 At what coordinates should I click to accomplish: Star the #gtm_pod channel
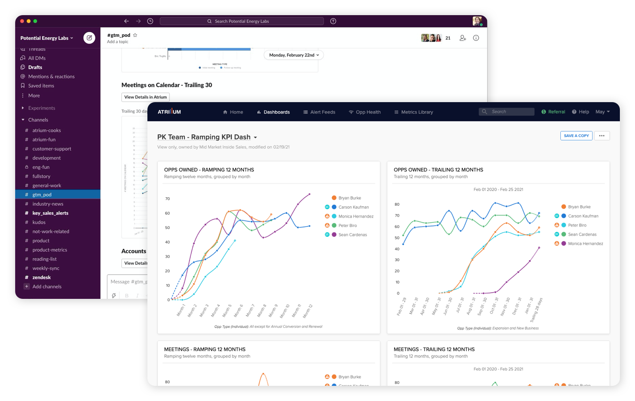(x=135, y=35)
